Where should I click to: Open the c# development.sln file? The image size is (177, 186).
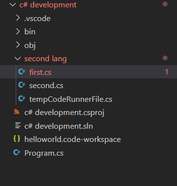[x=59, y=126]
